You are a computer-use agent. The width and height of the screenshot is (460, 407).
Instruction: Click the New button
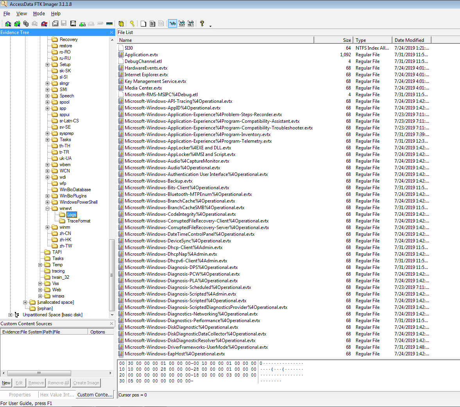6,383
